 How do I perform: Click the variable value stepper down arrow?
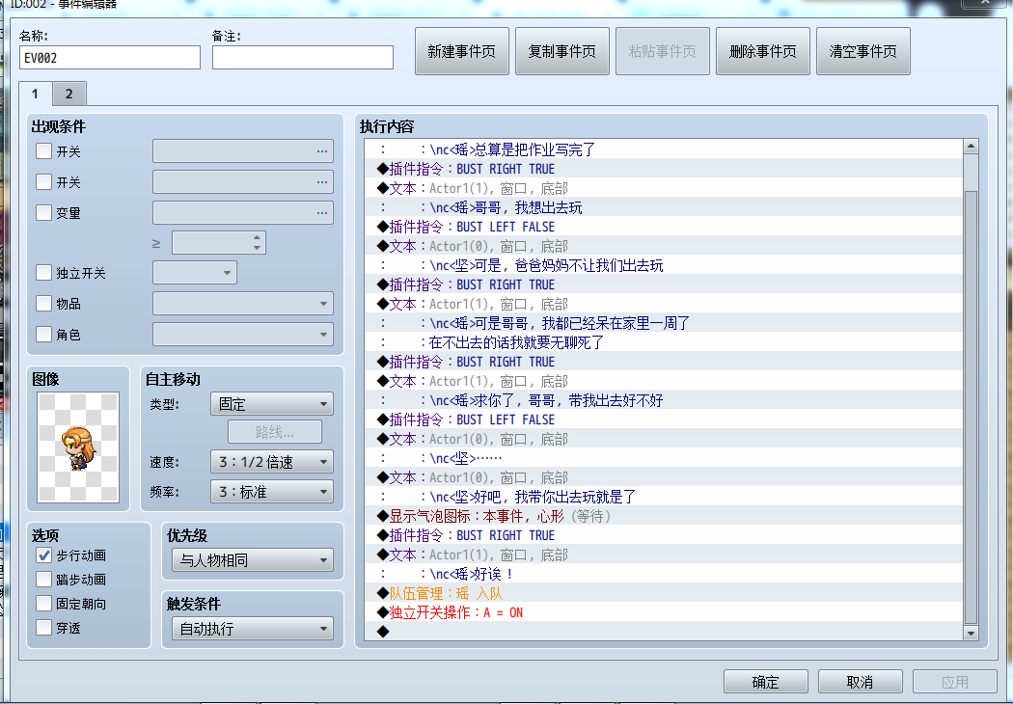pos(258,248)
